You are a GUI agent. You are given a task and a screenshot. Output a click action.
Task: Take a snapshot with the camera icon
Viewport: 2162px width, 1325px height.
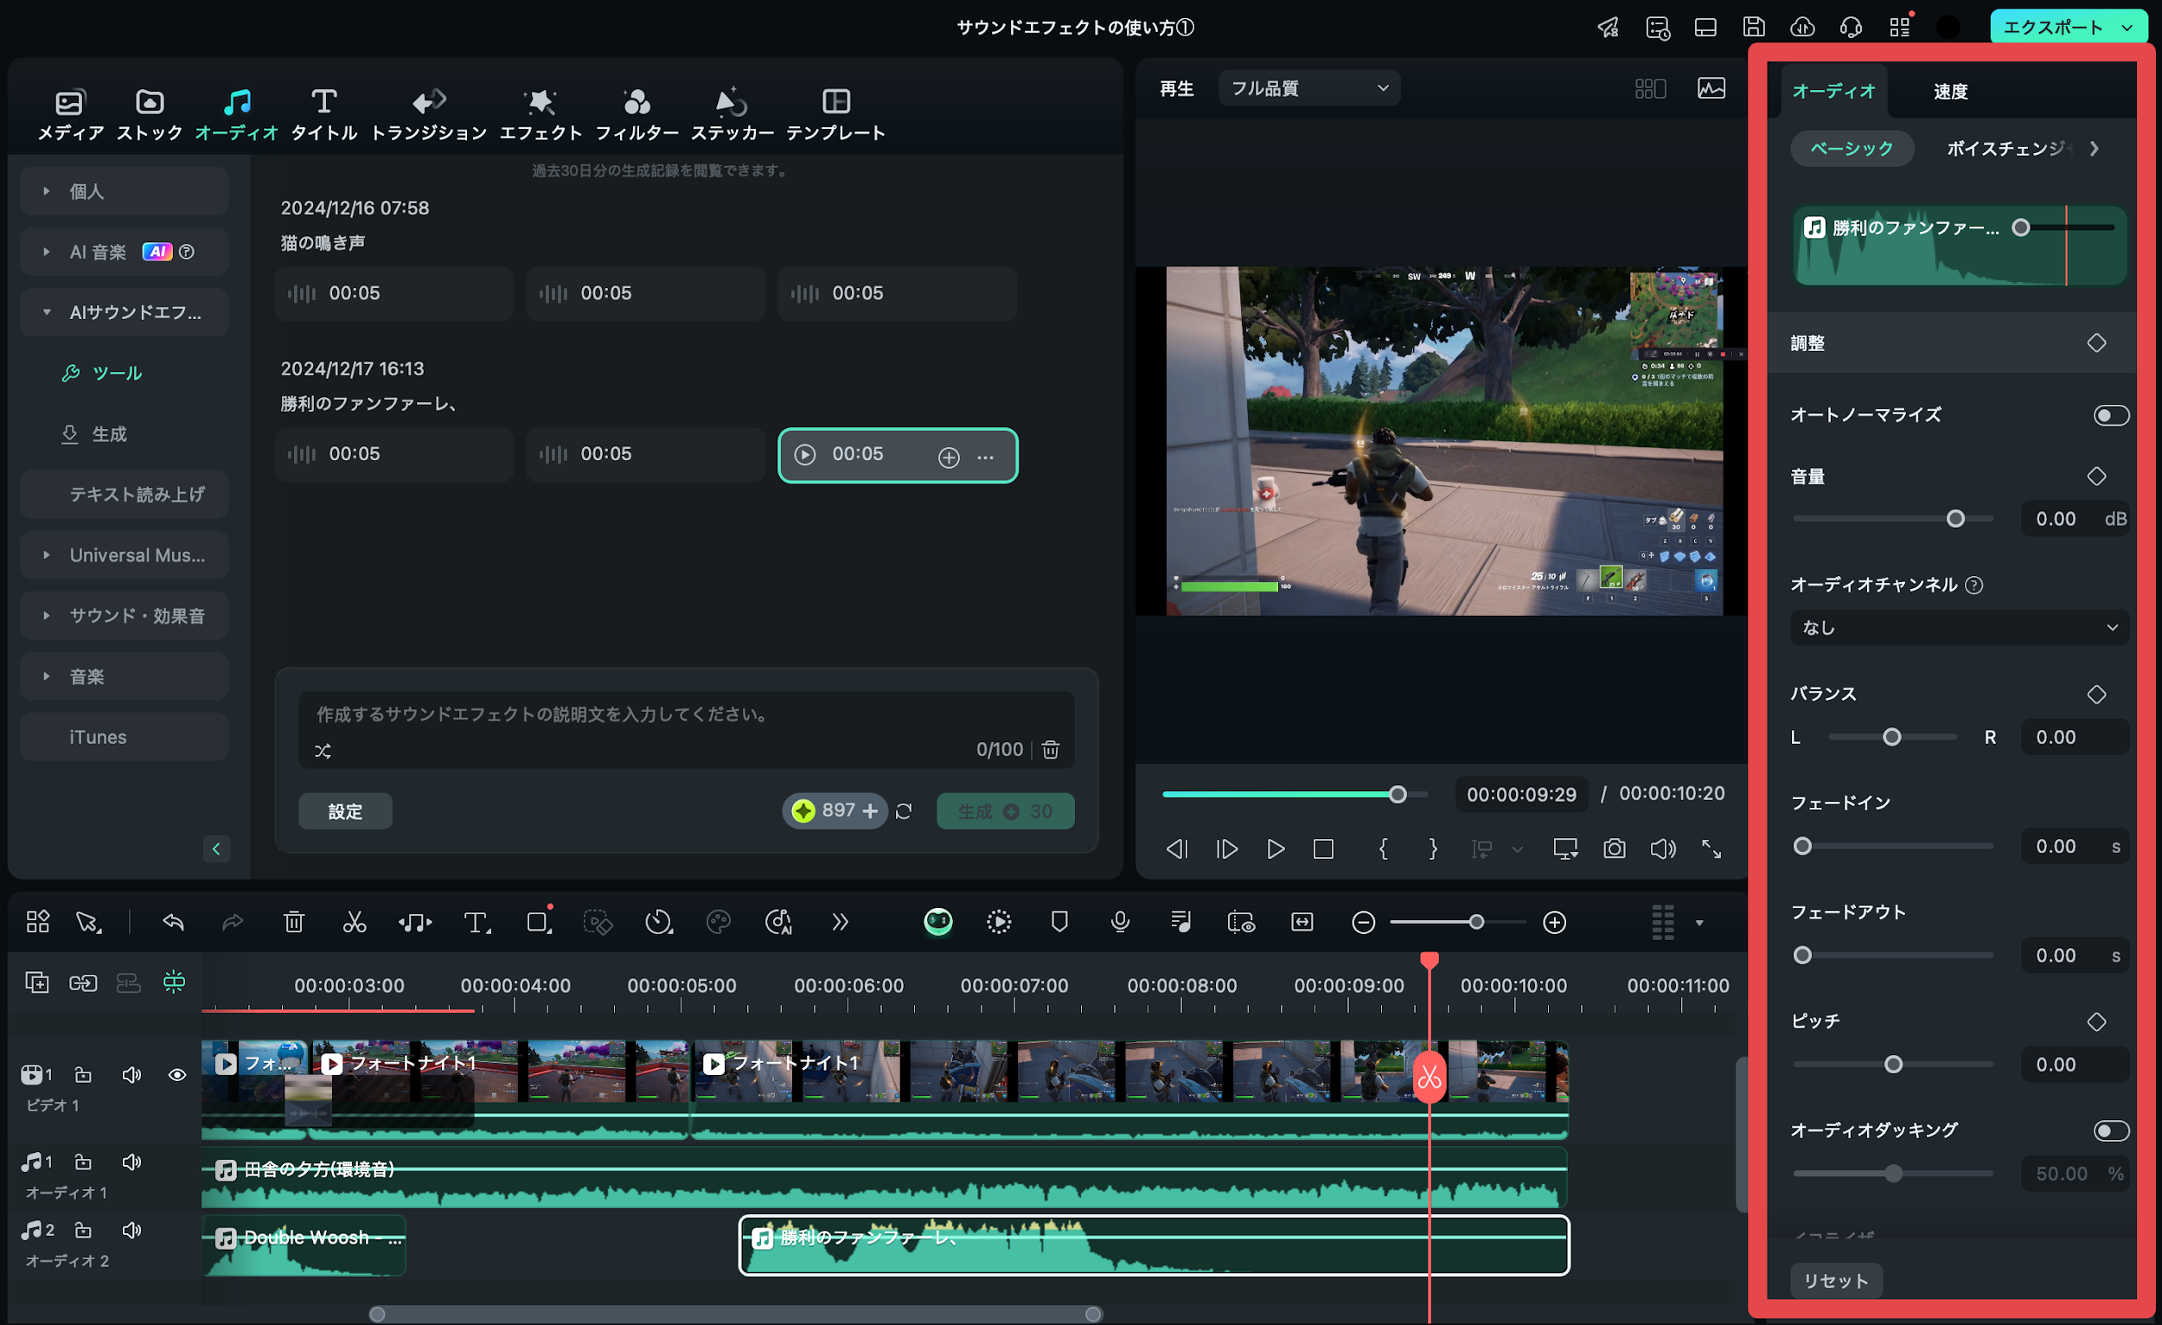pyautogui.click(x=1614, y=848)
